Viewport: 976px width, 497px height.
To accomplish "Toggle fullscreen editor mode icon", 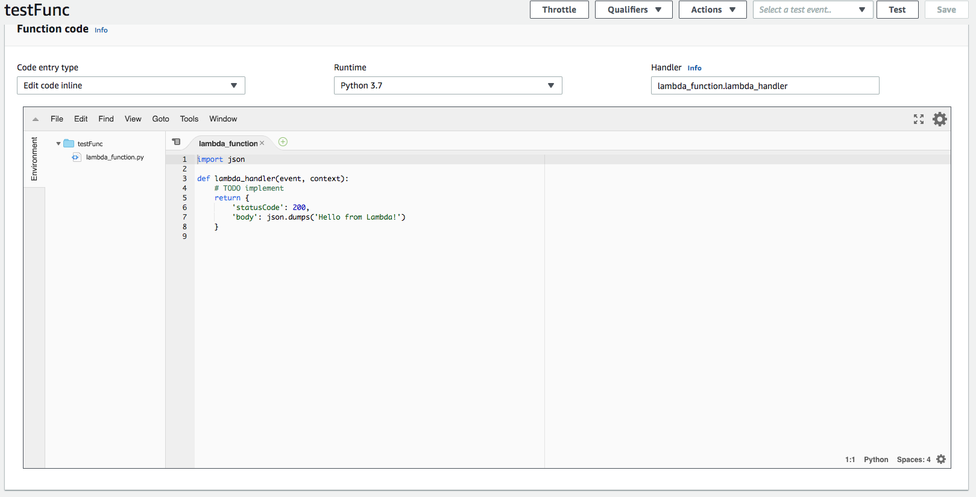I will click(x=919, y=119).
